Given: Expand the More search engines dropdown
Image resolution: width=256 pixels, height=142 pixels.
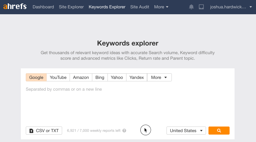Looking at the screenshot, I should [159, 77].
